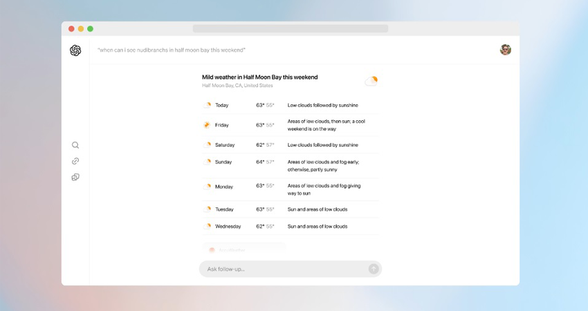The image size is (588, 311).
Task: Select the 'Sunday' day label
Action: click(223, 162)
